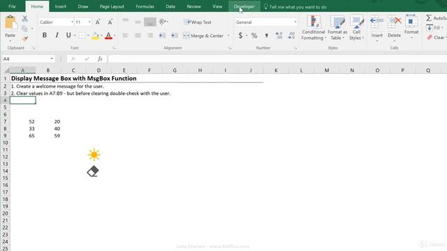The height and width of the screenshot is (251, 447).
Task: Open the Merge & Center dropdown arrow
Action: [x=228, y=36]
